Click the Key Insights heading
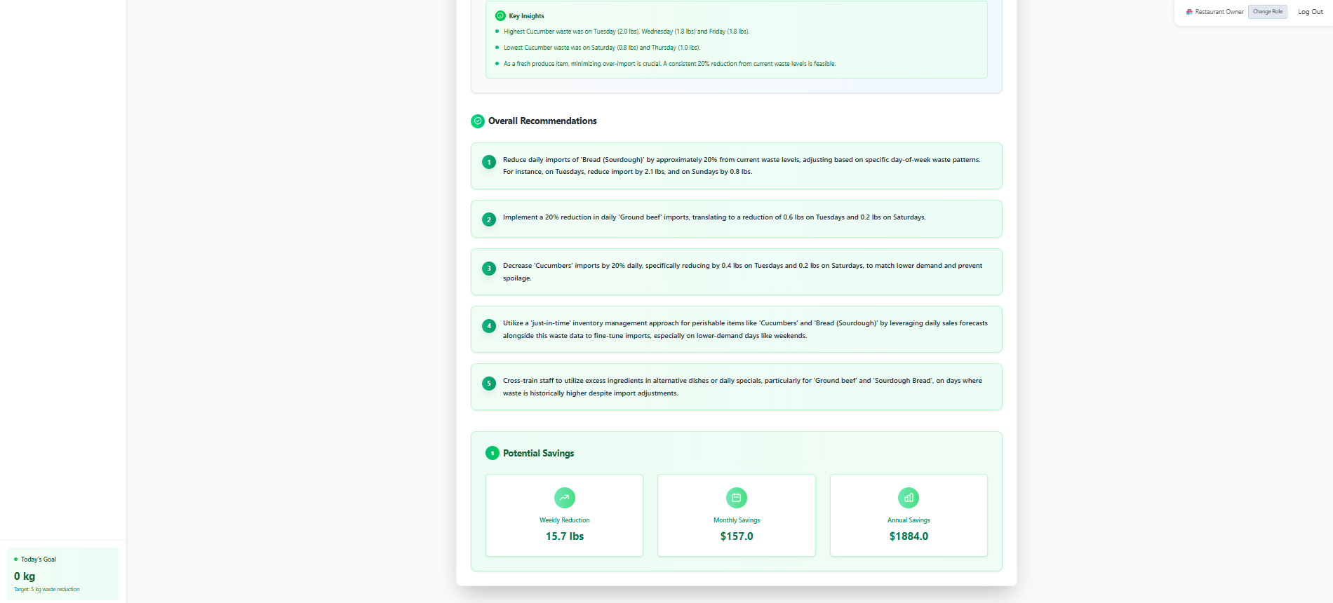Screen dimensions: 1333x603 [x=526, y=16]
